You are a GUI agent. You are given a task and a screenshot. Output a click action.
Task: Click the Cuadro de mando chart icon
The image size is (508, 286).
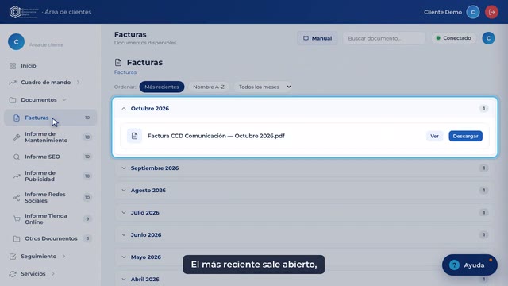(13, 83)
